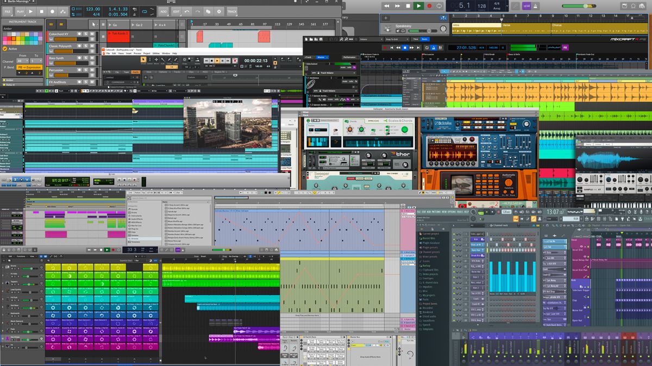Open the Channel rack header icon in FL Studio
652x366 pixels.
491,225
